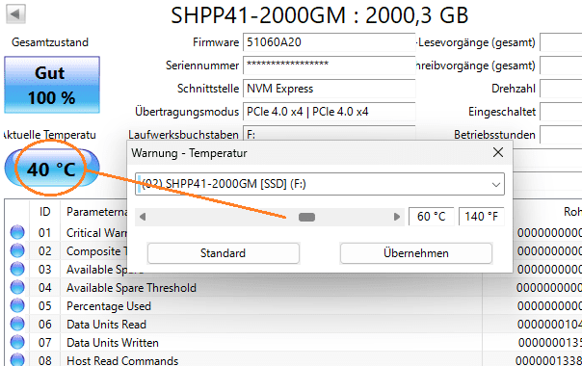Click blue status orb for Critical Warning row
Image resolution: width=582 pixels, height=366 pixels.
17,232
